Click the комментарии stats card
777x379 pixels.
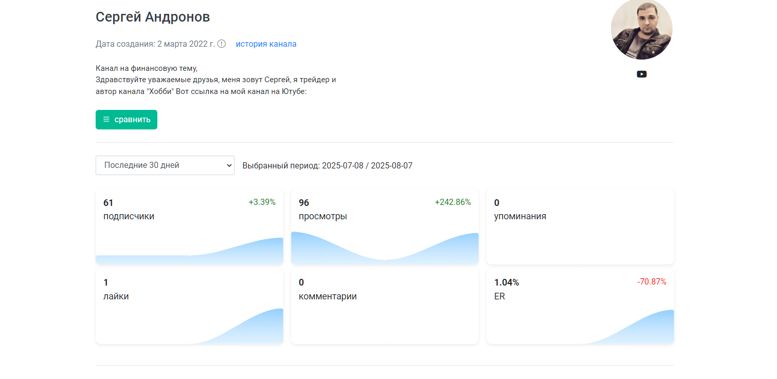(x=385, y=306)
